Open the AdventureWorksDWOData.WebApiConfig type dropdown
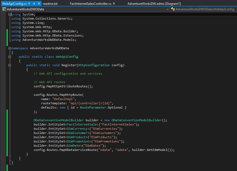This screenshot has width=237, height=171. tap(205, 9)
